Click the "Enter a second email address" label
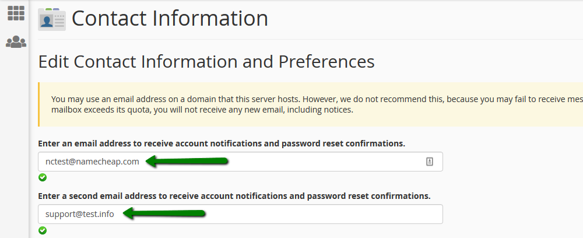583x238 pixels. [234, 196]
